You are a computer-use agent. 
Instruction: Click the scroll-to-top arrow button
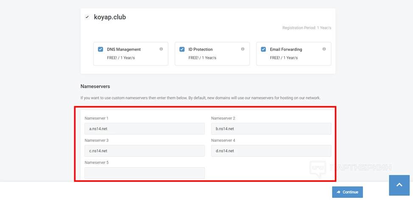tap(399, 185)
